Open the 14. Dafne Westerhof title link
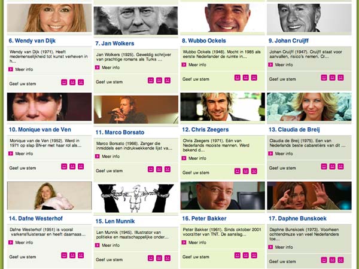The width and height of the screenshot is (359, 269). pos(36,218)
